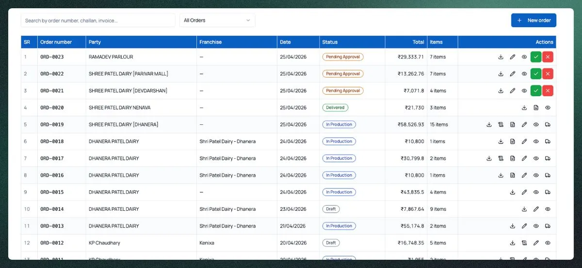Open challan scroll icon for ORD-0017
The width and height of the screenshot is (582, 268).
click(x=501, y=158)
